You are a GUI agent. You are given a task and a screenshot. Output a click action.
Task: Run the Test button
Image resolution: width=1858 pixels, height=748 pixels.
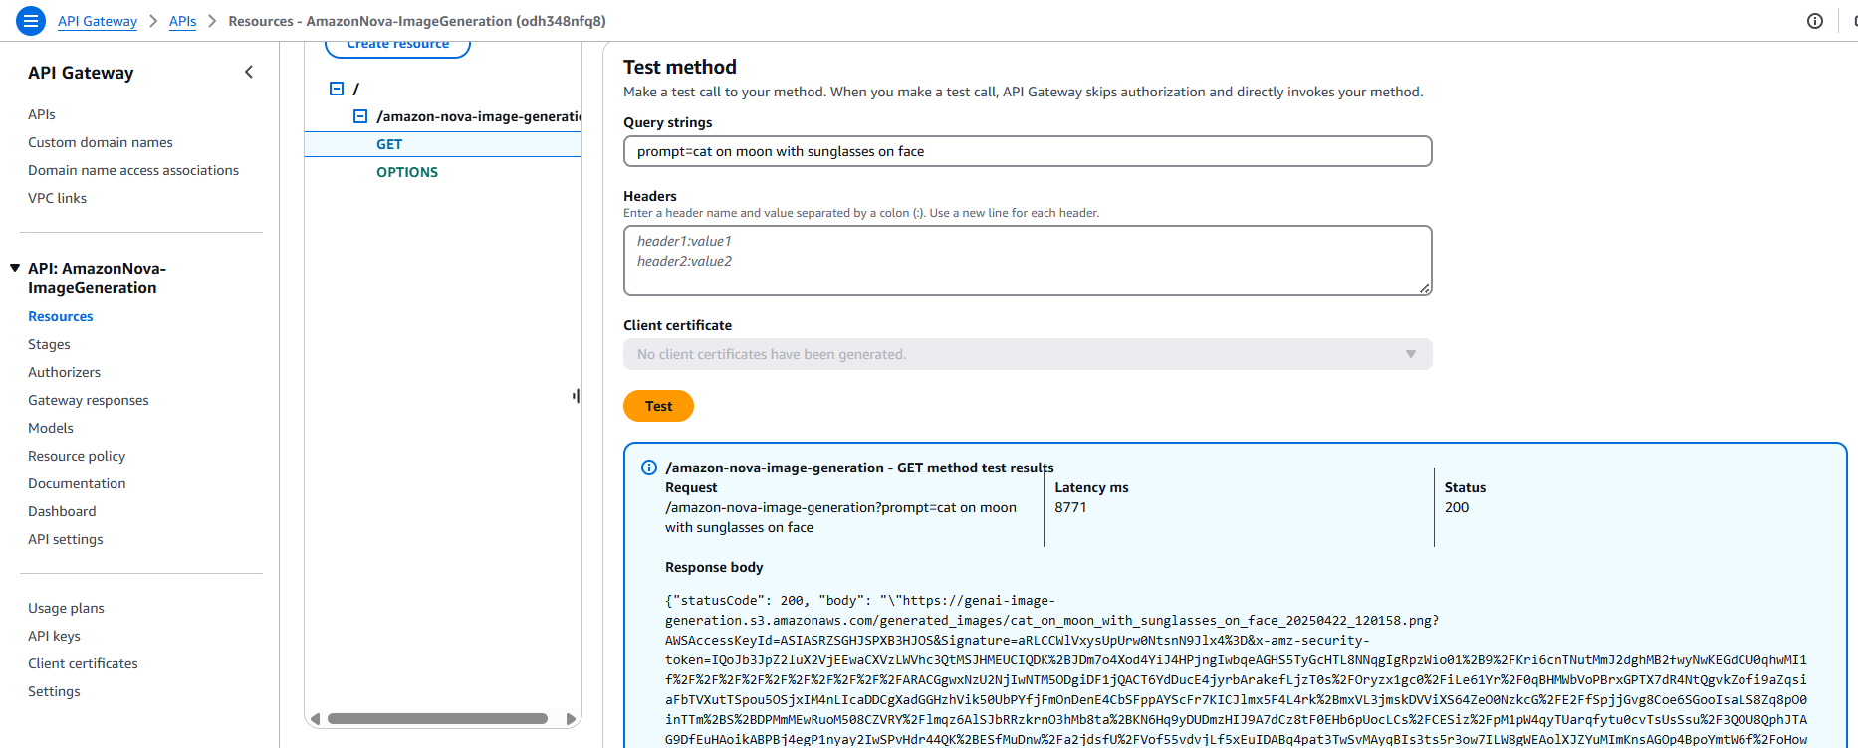pos(658,406)
